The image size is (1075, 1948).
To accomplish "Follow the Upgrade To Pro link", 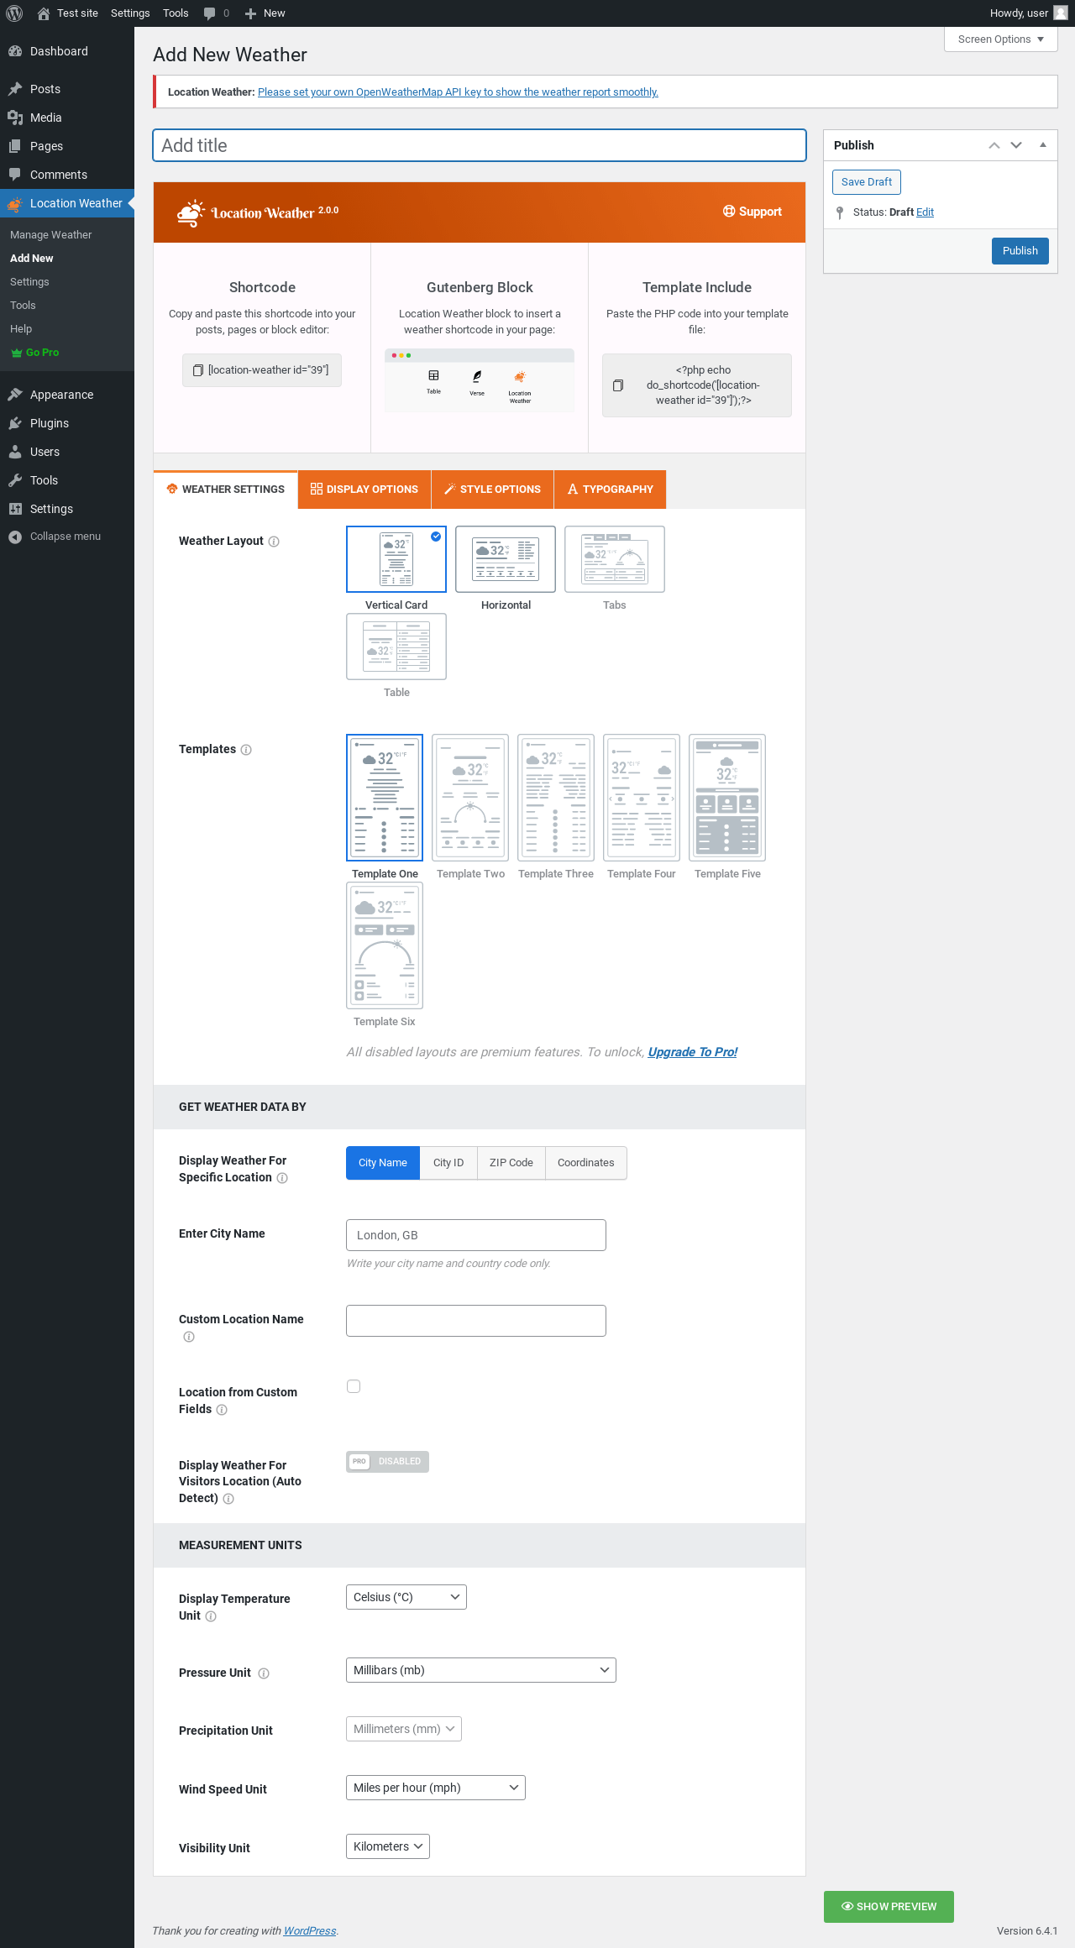I will click(x=692, y=1052).
